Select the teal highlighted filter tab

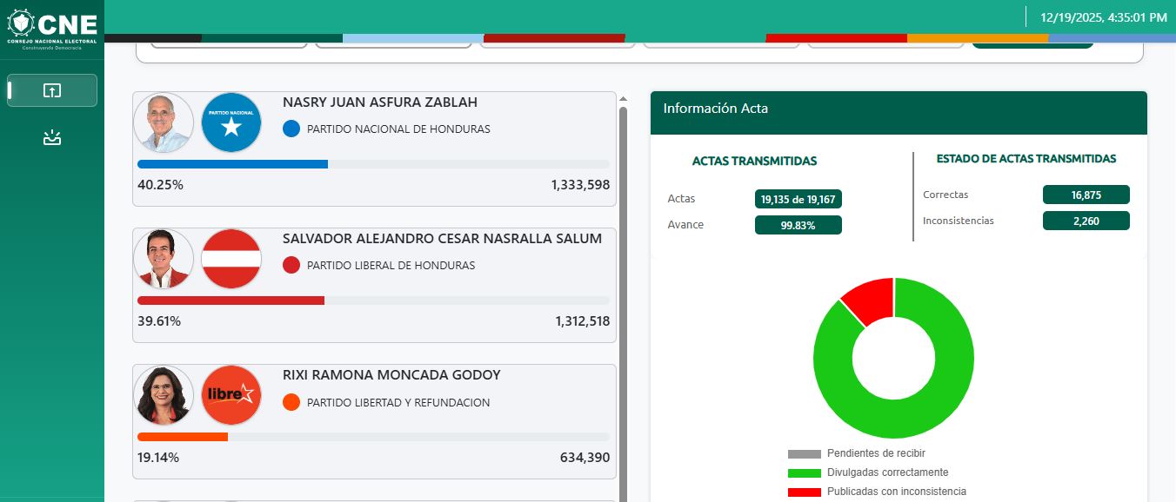click(x=1032, y=42)
